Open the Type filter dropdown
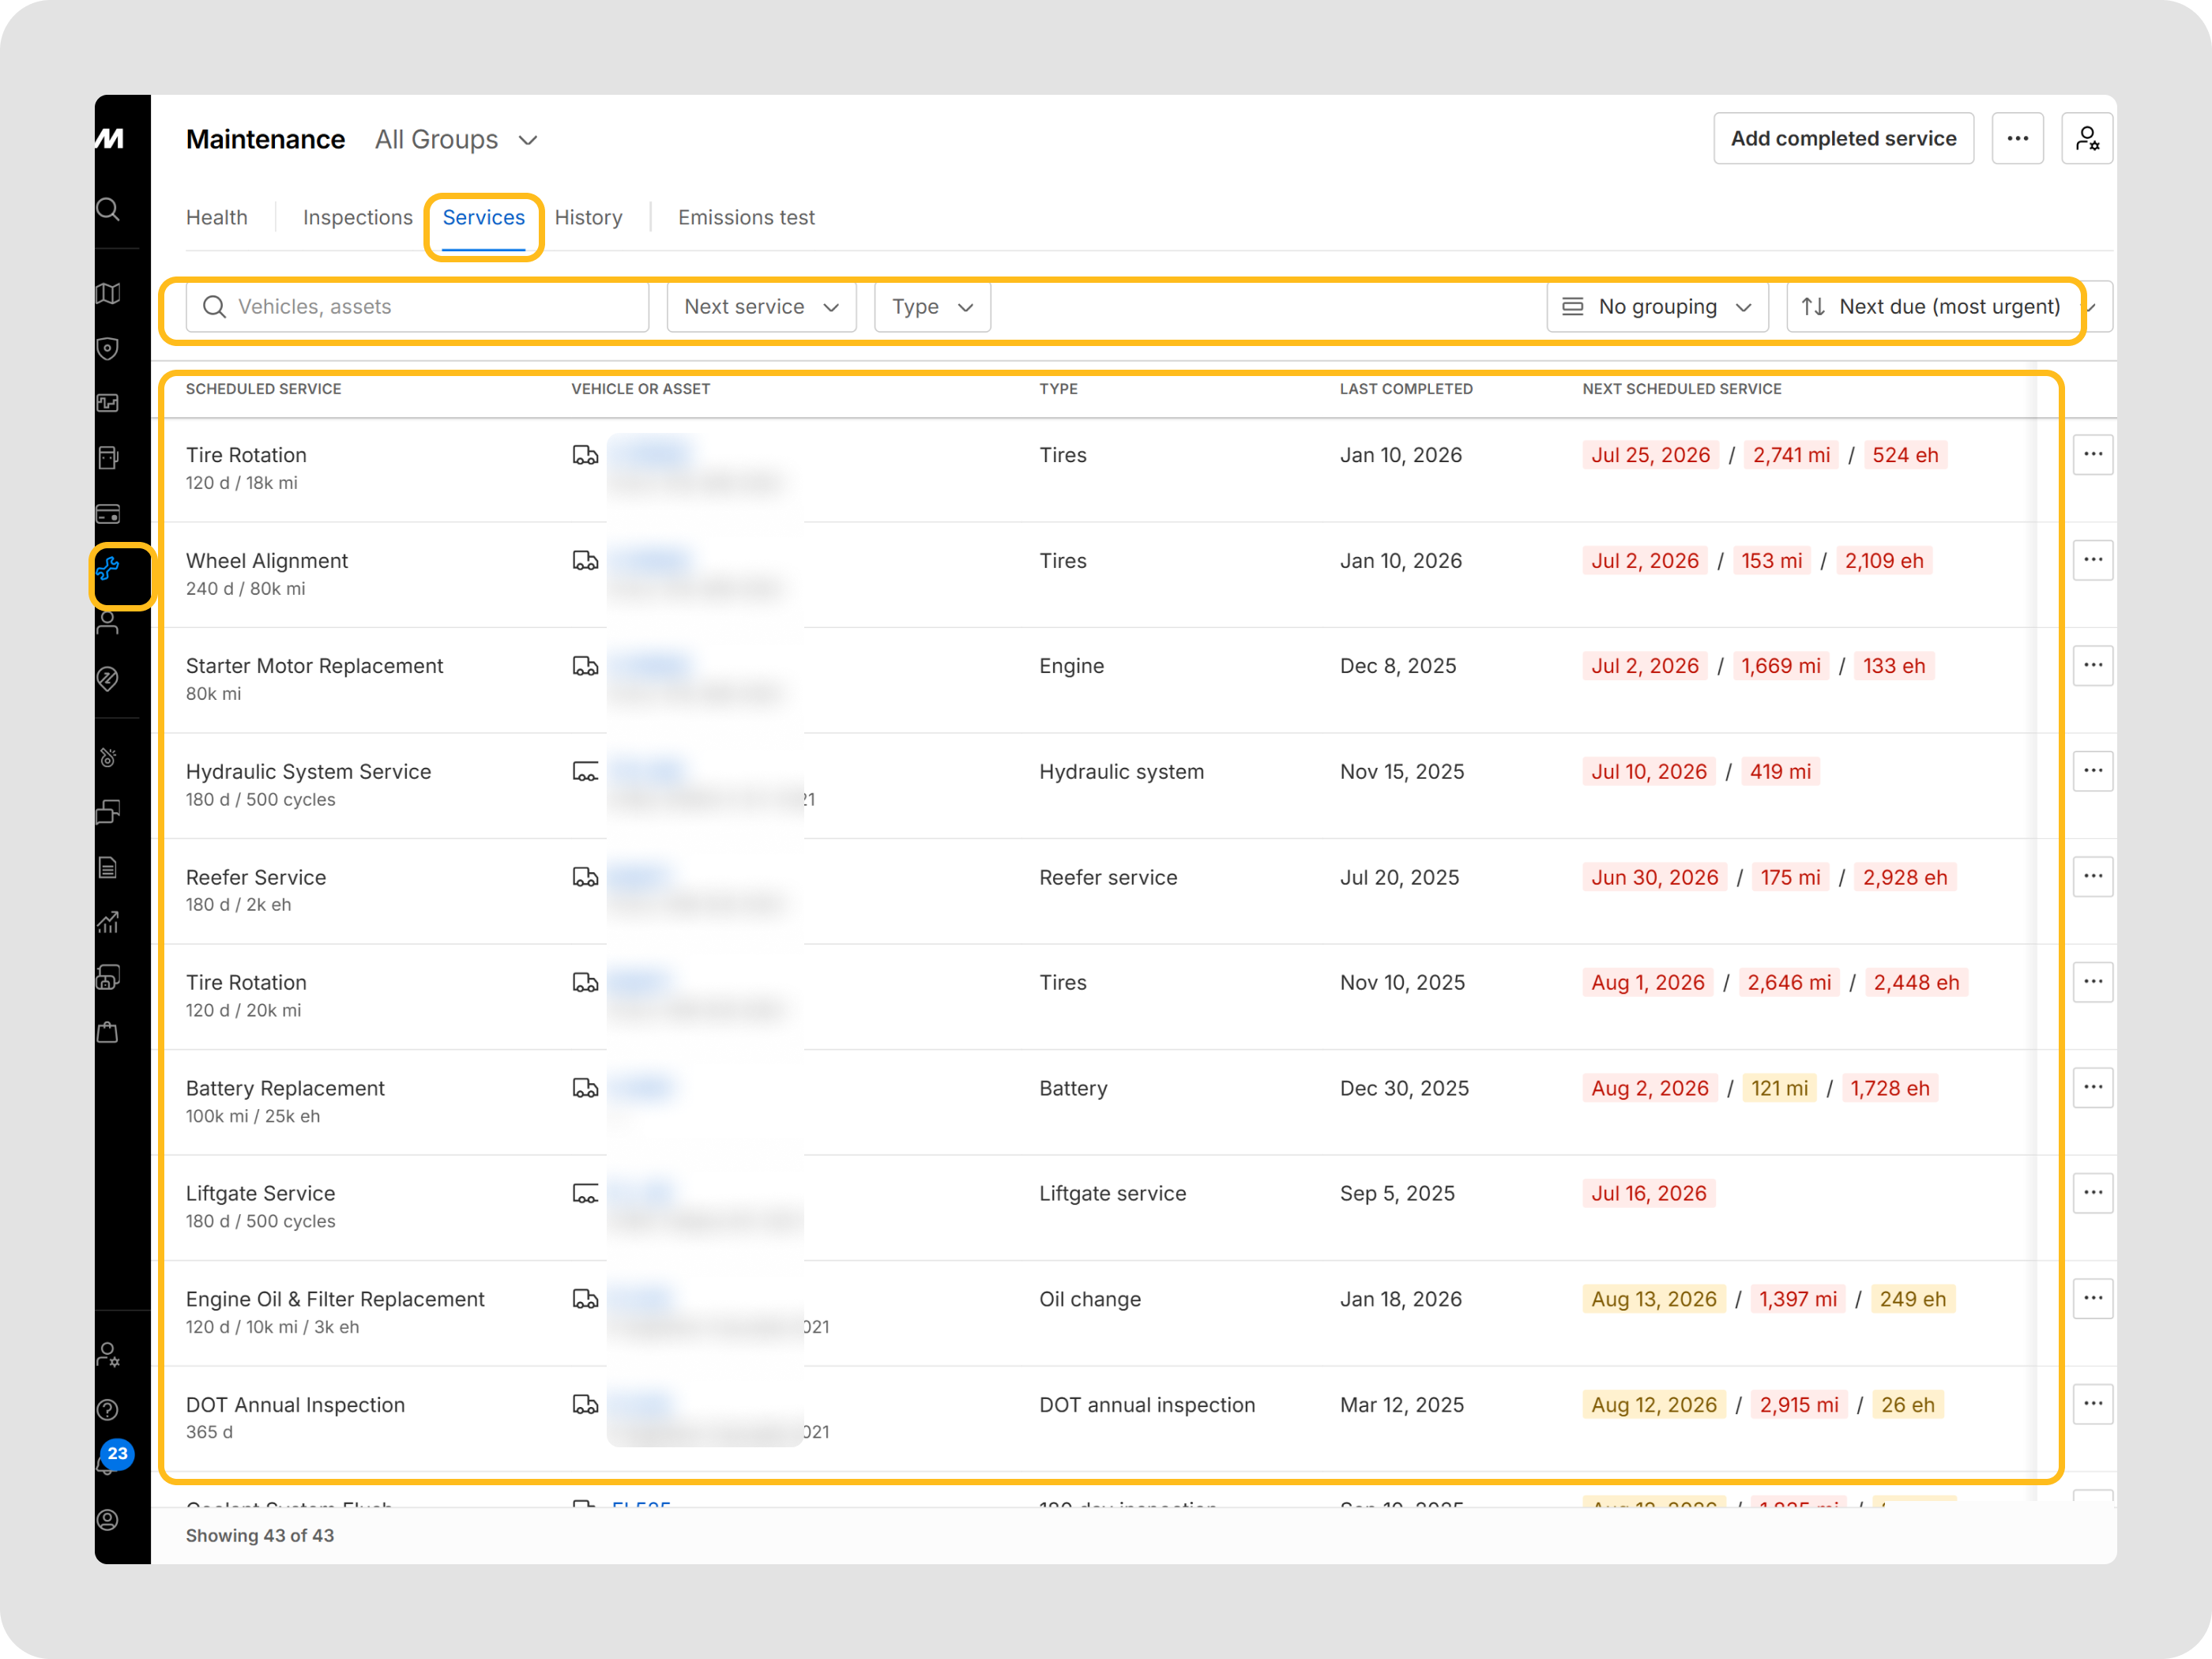 tap(932, 307)
